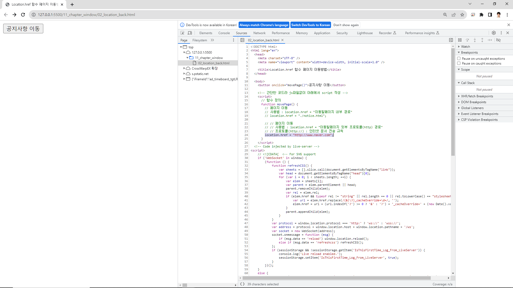Click deactivate breakpoints icon
Image resolution: width=513 pixels, height=288 pixels.
tap(499, 40)
